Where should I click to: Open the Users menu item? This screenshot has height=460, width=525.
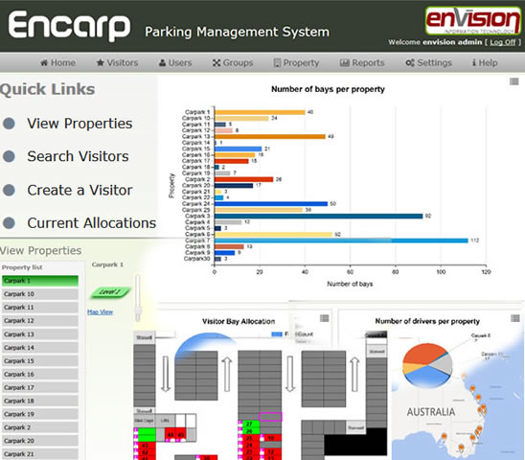point(175,62)
